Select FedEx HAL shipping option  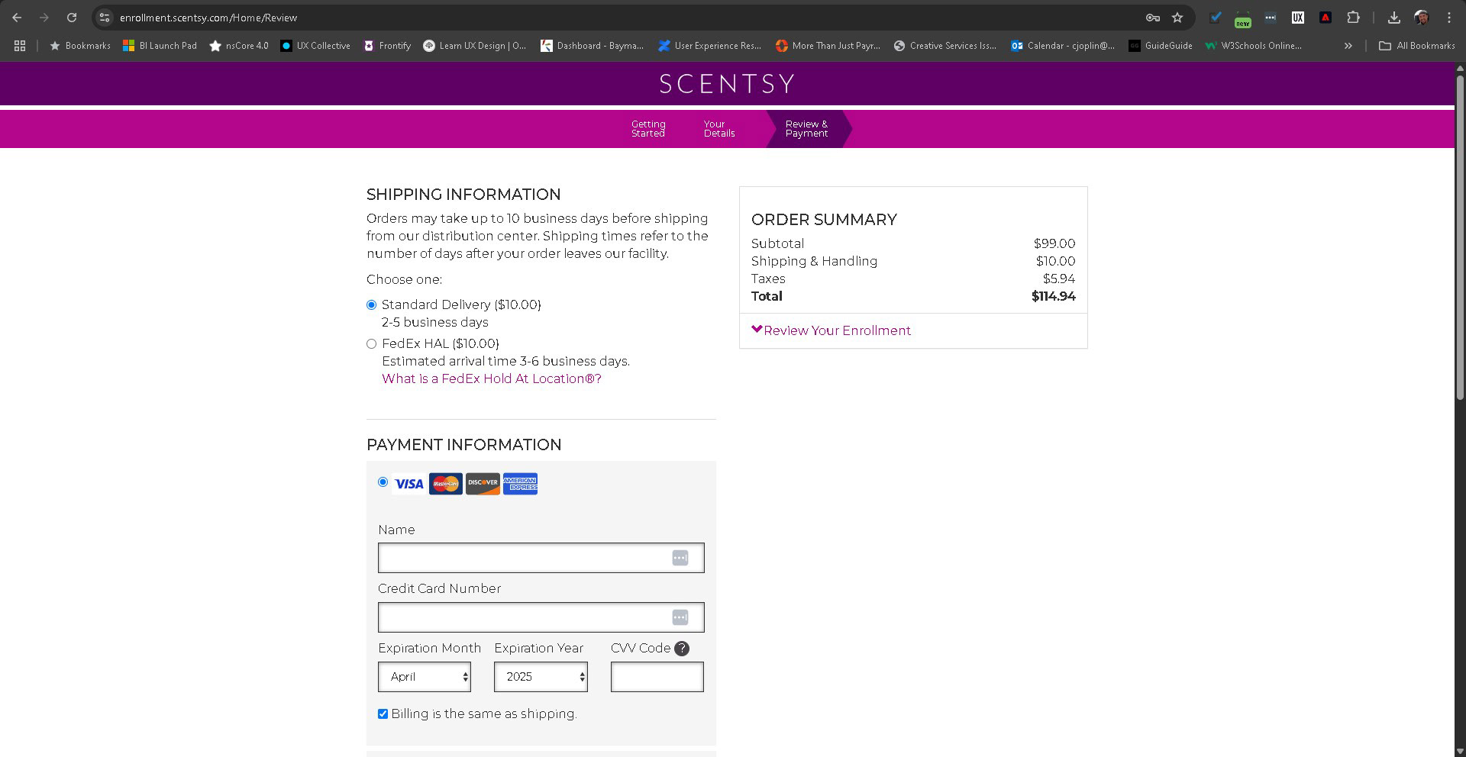pos(372,344)
